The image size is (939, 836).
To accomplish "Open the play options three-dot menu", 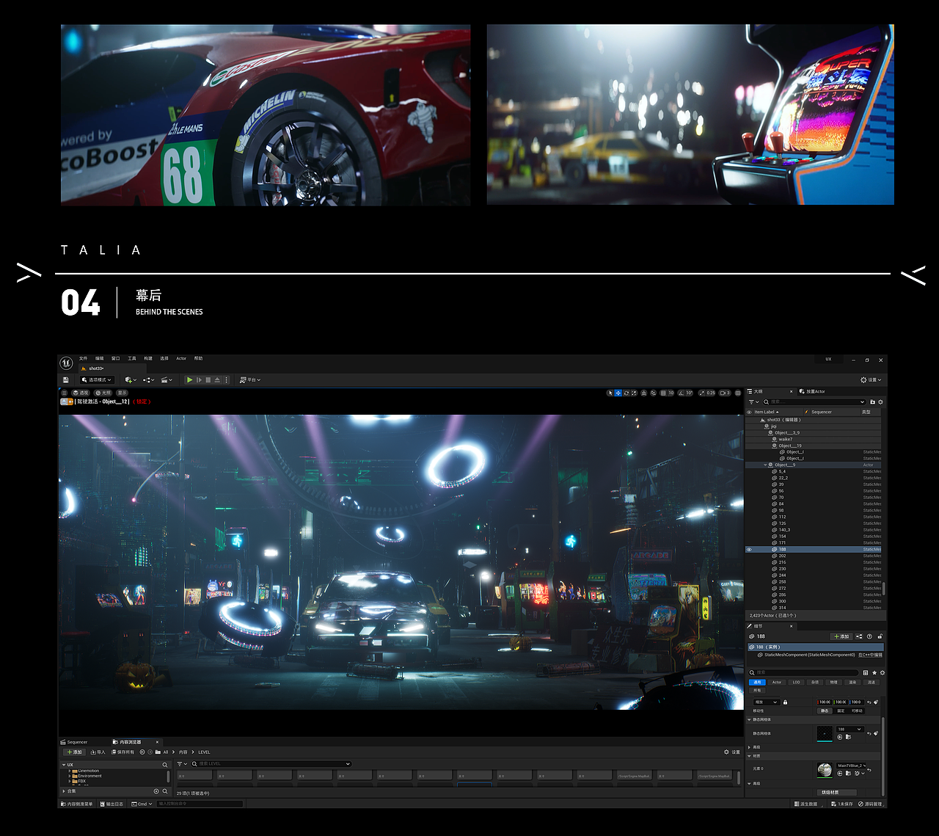I will (226, 380).
